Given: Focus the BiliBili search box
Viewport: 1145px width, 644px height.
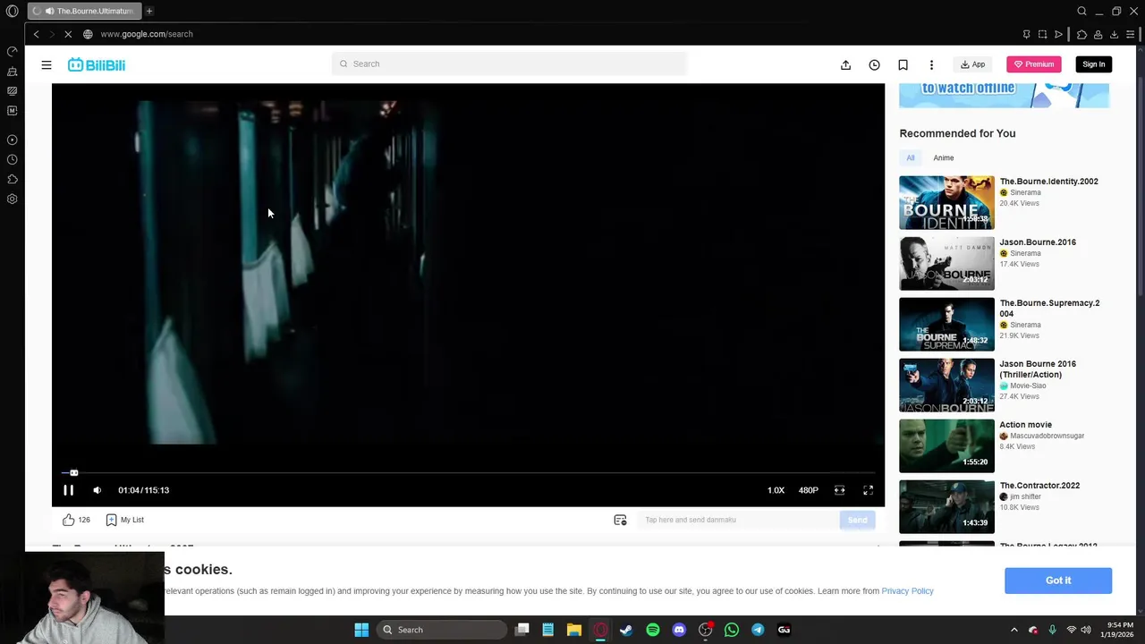Looking at the screenshot, I should tap(509, 64).
